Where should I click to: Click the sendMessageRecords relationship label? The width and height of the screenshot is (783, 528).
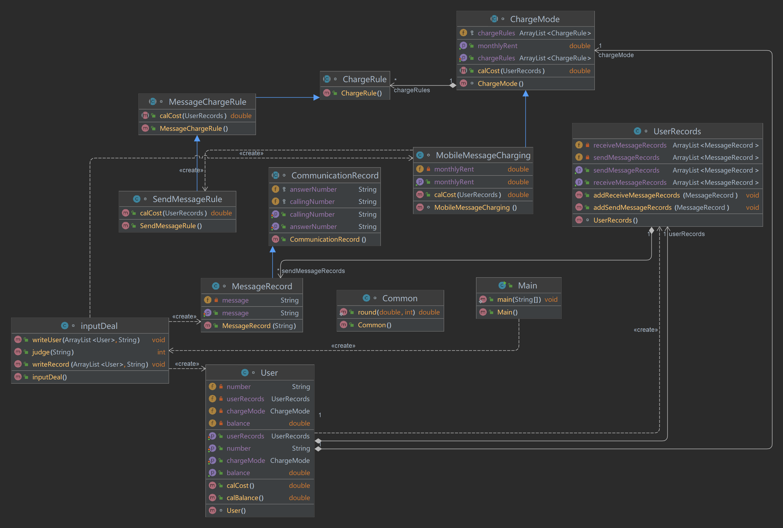[x=313, y=271]
